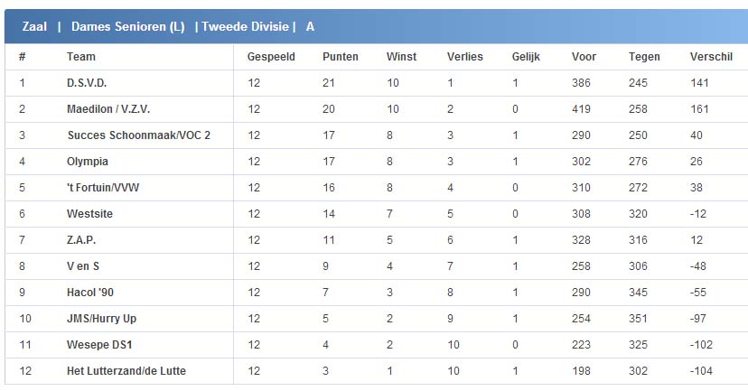
Task: Open Succes Schoonmaak/VOC 2 team
Action: (x=138, y=135)
